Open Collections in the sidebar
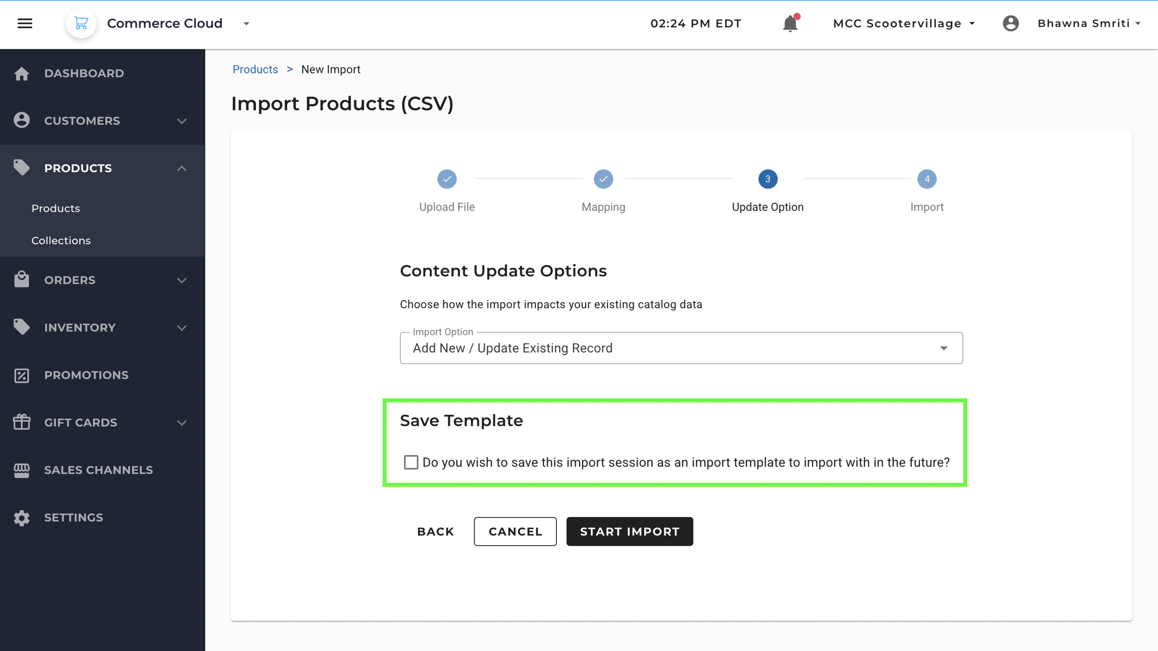 61,240
